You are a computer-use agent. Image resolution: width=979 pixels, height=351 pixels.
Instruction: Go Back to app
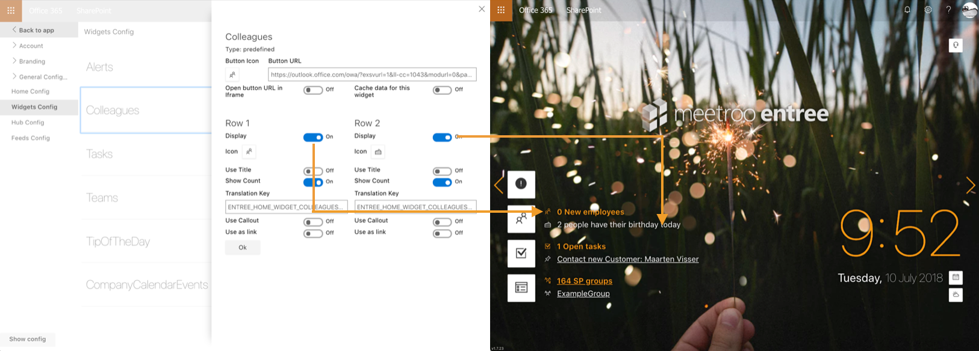[39, 30]
